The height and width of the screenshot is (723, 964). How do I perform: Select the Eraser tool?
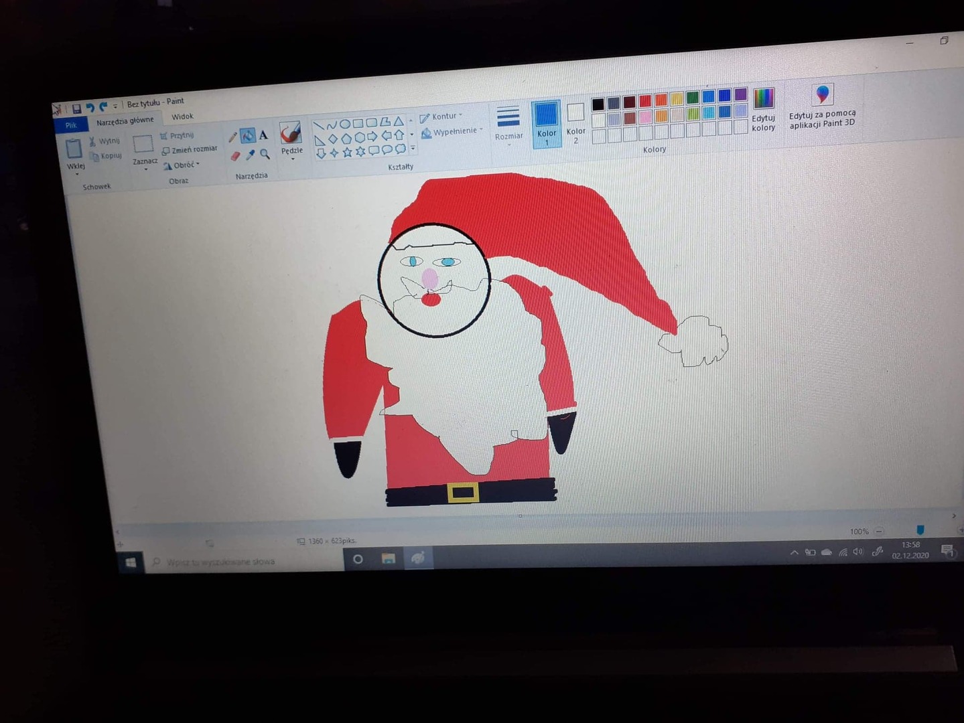point(235,156)
